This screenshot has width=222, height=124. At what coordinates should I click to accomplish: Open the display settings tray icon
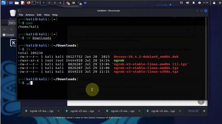[181, 3]
